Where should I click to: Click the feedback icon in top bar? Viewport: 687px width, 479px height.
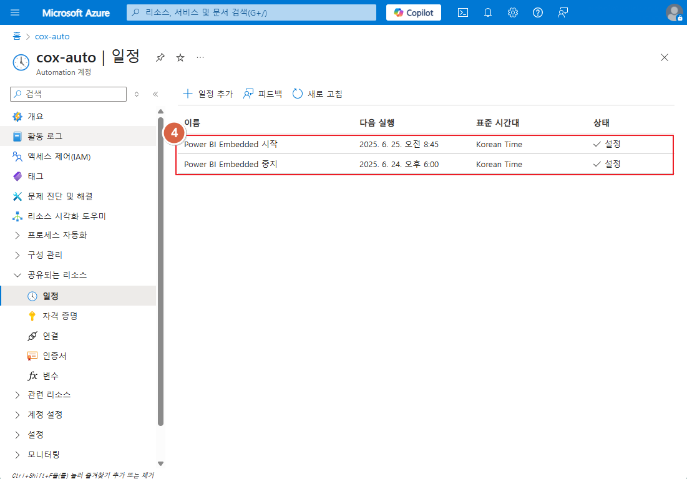click(563, 12)
